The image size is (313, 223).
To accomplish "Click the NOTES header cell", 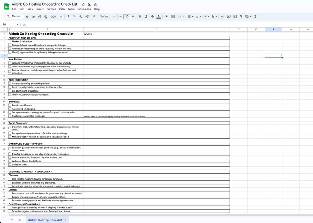I will (x=157, y=34).
